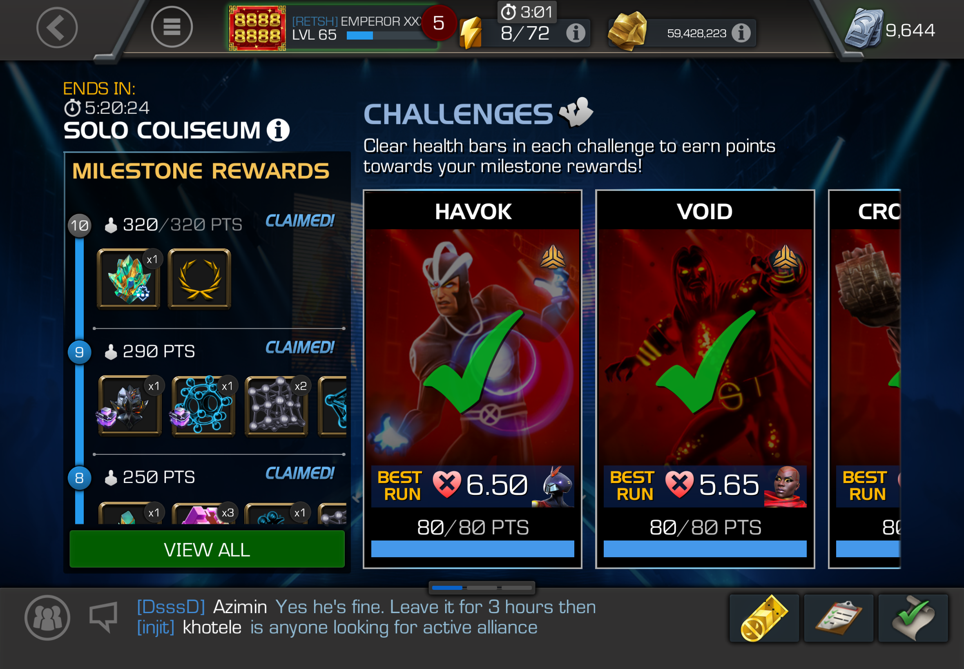The height and width of the screenshot is (669, 964).
Task: Open energy info icon beside 8/72
Action: click(576, 33)
